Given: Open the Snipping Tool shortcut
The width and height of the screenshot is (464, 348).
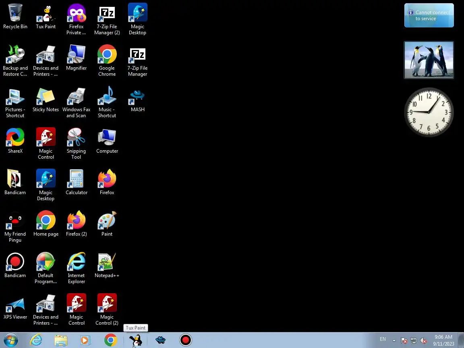Looking at the screenshot, I should tap(77, 144).
